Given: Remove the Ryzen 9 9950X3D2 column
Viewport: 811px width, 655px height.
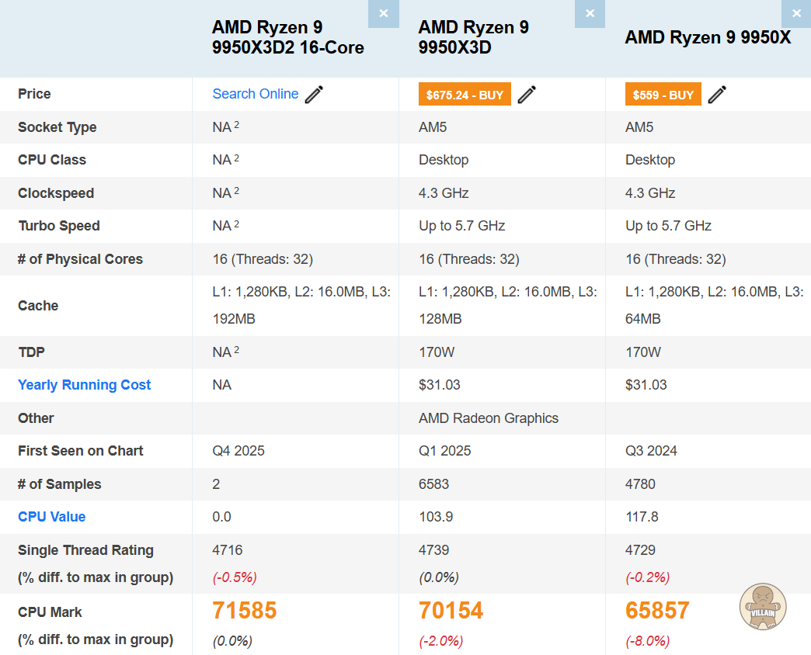Looking at the screenshot, I should (383, 14).
